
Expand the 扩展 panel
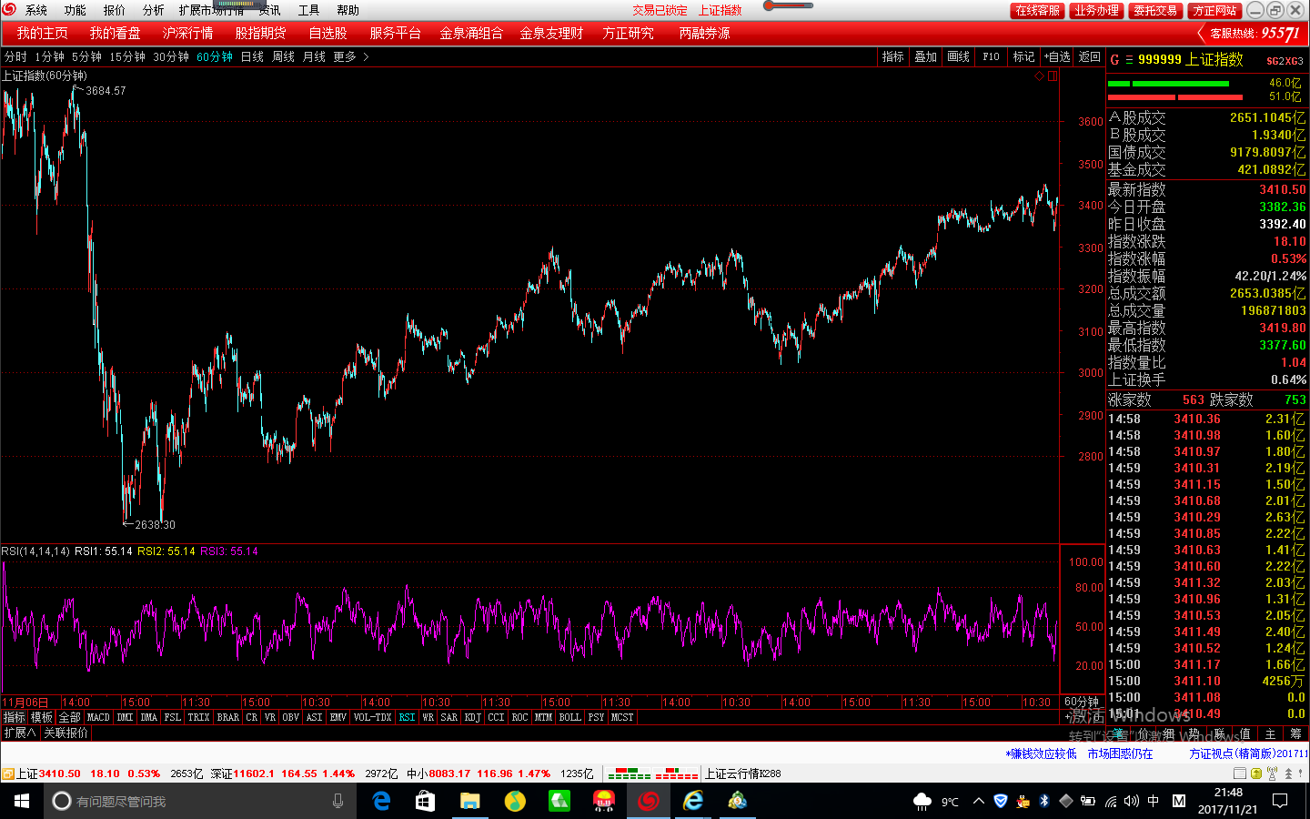19,733
